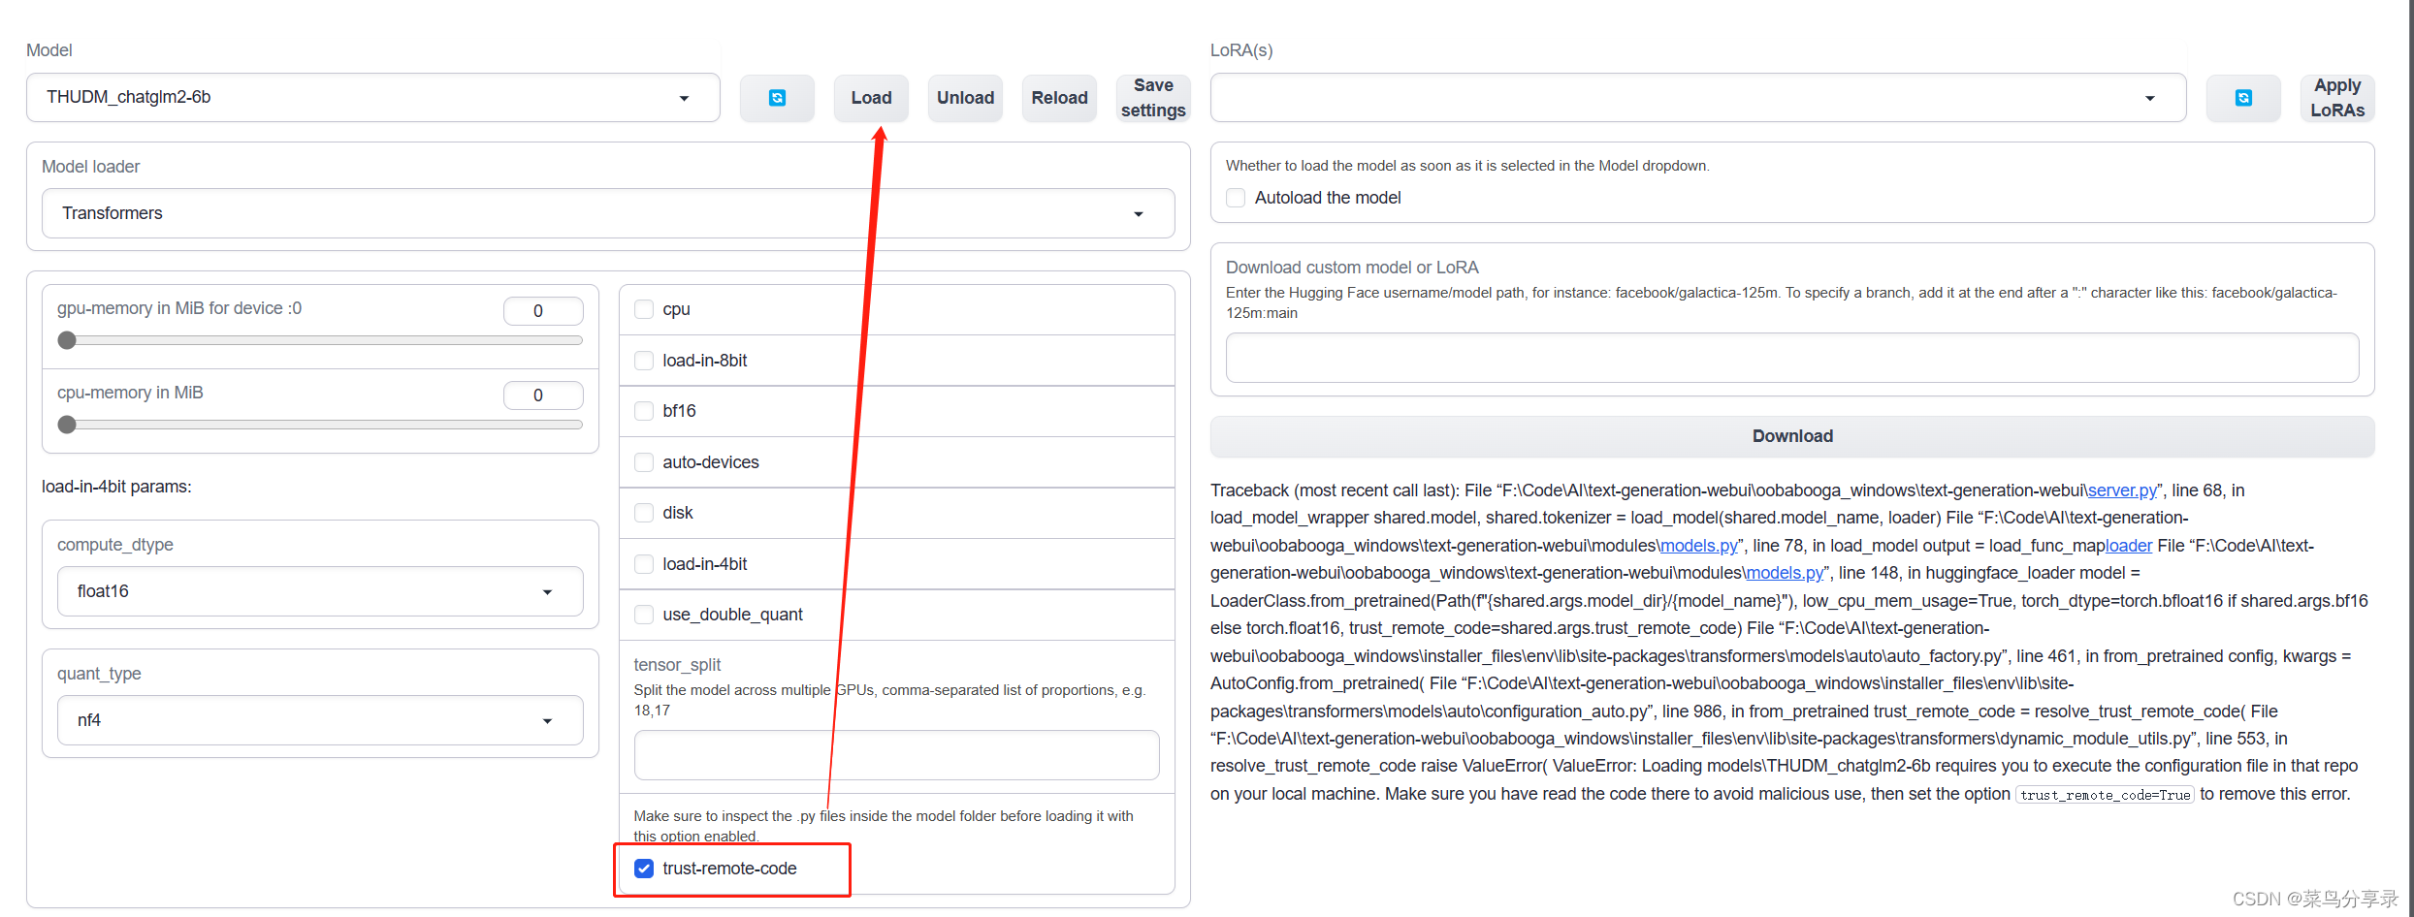Click the 'load-in-4bit params:' label
Image resolution: width=2414 pixels, height=917 pixels.
[116, 487]
